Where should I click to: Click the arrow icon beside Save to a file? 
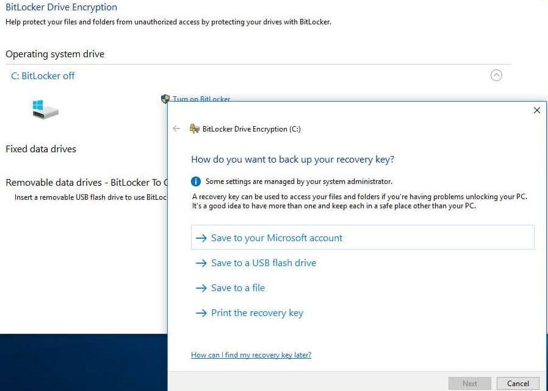pyautogui.click(x=201, y=287)
